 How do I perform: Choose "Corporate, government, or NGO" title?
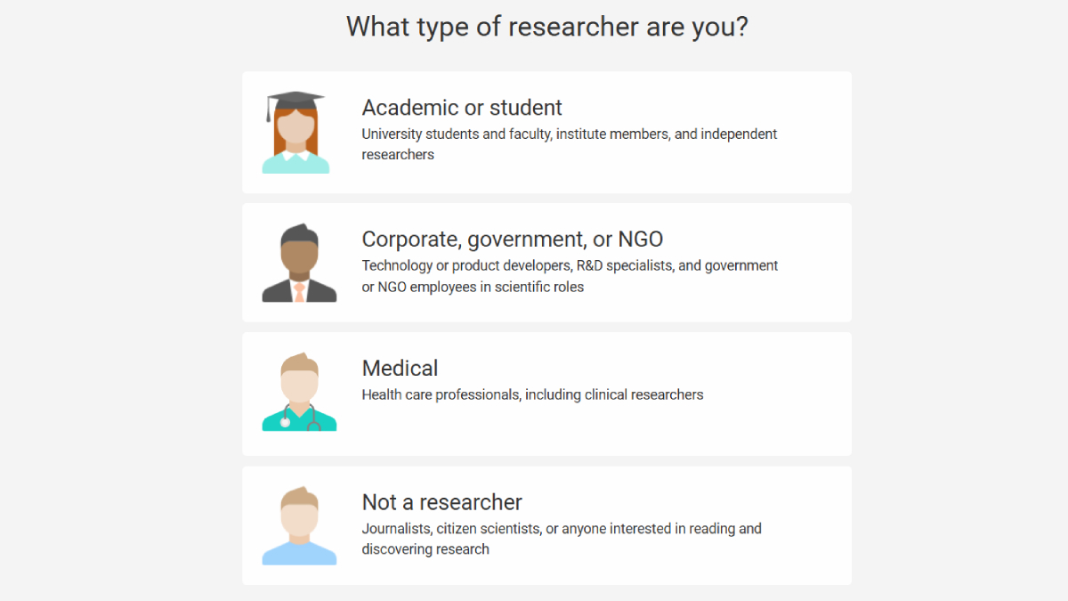(x=512, y=240)
